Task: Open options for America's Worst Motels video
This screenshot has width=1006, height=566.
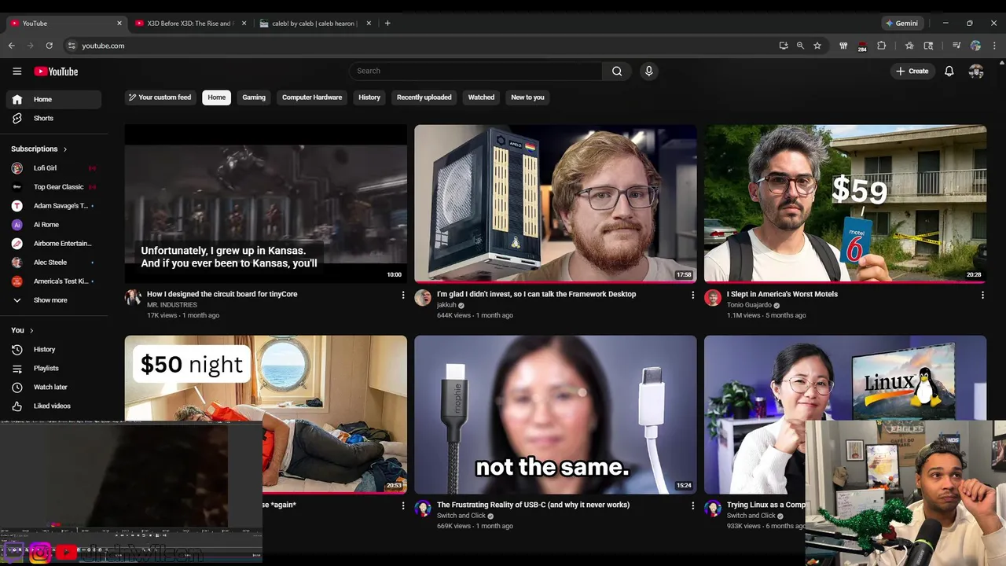Action: click(x=982, y=295)
